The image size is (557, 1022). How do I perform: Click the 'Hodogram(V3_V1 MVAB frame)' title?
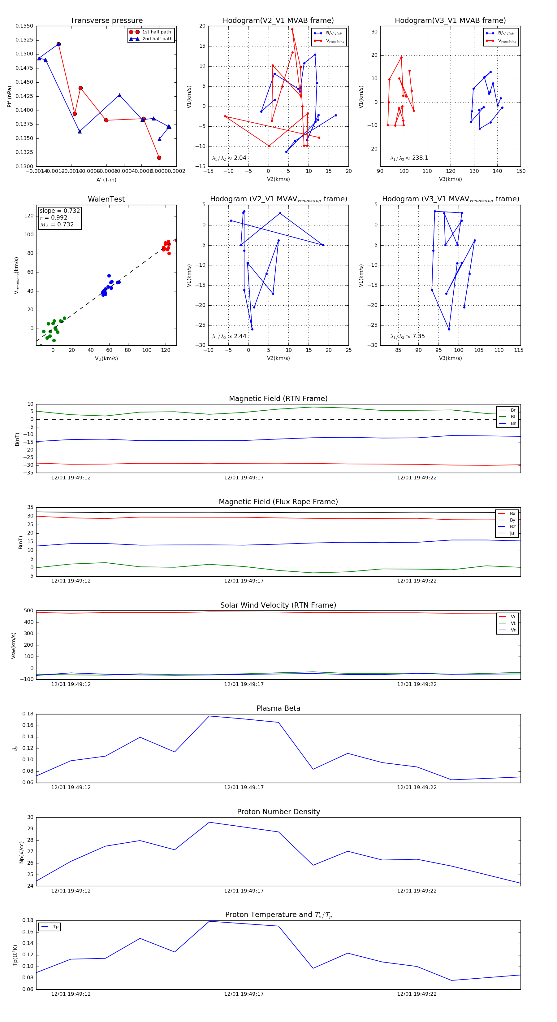click(450, 21)
